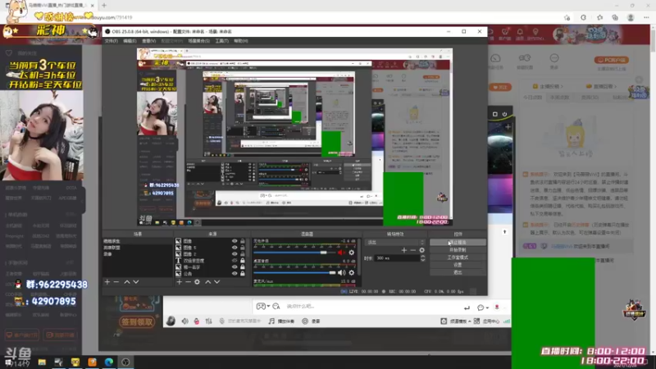Screen dimensions: 656x369
Task: Click the Exit button in Controls panel
Action: [458, 272]
